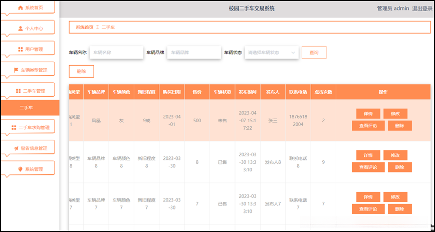Click the home icon beside 系统首页
Viewport: 435px width, 232px height.
point(20,8)
